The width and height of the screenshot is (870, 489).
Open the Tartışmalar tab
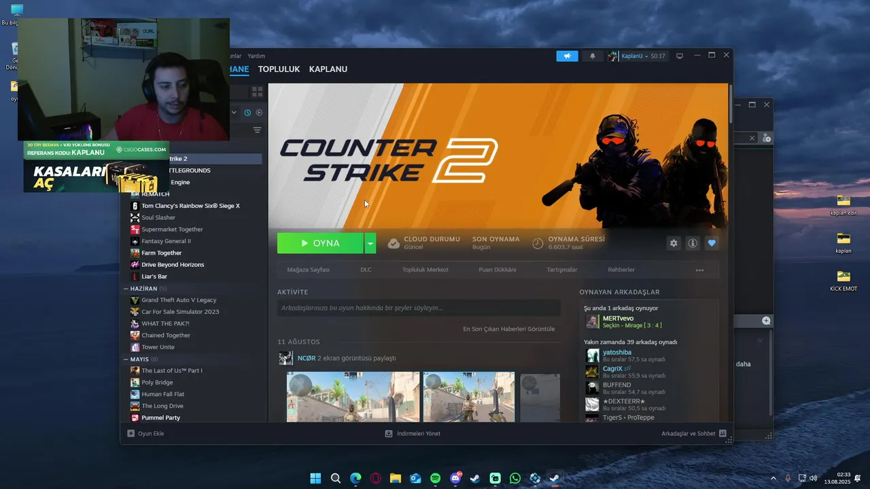[562, 270]
